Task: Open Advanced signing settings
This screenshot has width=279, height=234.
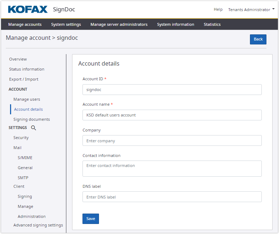Action: click(x=38, y=225)
